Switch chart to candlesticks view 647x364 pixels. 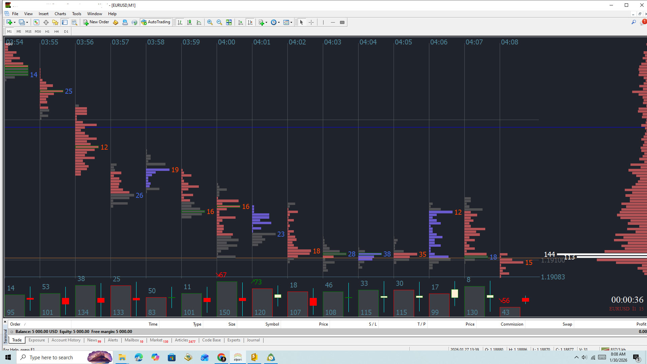click(x=189, y=22)
